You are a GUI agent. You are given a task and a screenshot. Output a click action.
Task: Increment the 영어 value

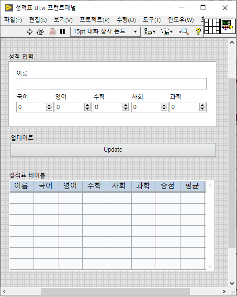[88, 105]
